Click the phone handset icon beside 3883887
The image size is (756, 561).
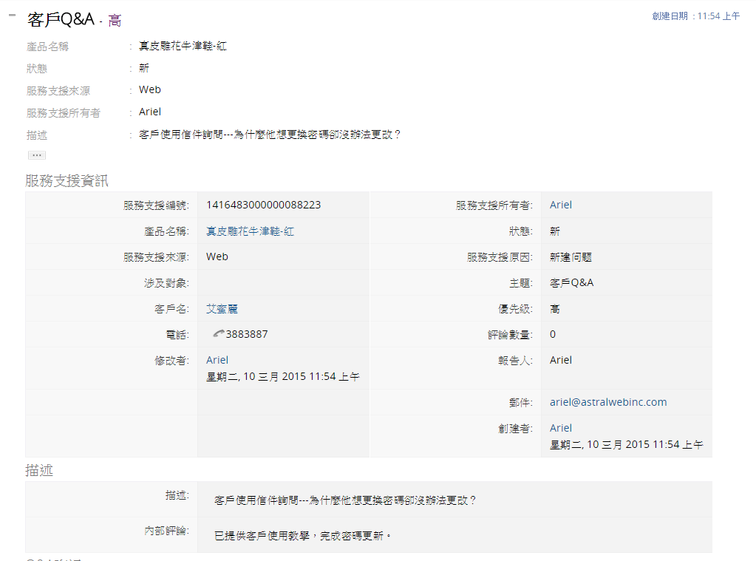point(218,334)
